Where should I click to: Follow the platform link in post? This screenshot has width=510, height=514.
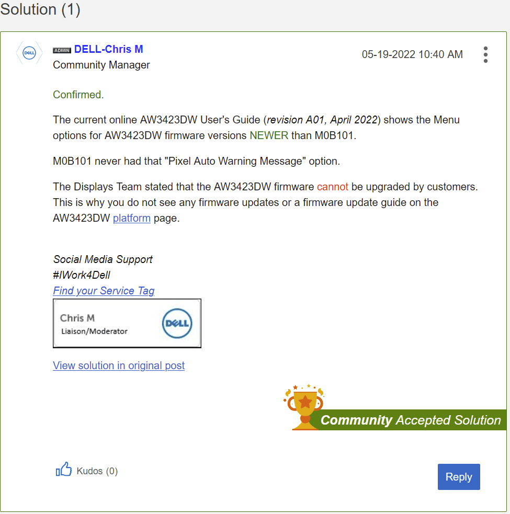tap(132, 218)
